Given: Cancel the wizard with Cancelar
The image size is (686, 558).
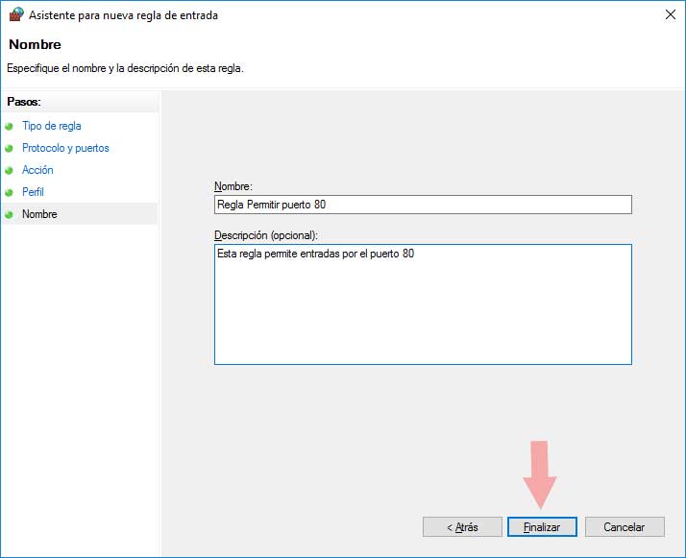Looking at the screenshot, I should tap(624, 527).
